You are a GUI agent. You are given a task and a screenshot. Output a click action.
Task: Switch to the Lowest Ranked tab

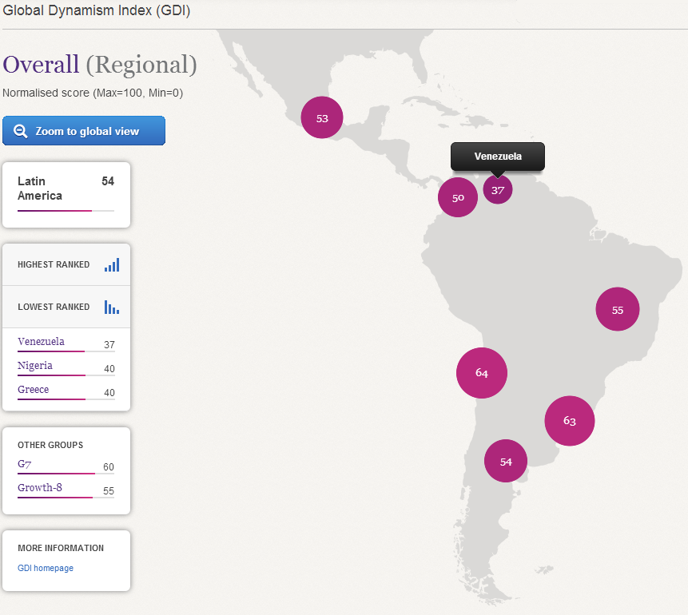point(54,307)
